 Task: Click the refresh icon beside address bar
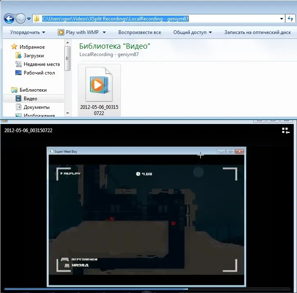tap(291, 18)
